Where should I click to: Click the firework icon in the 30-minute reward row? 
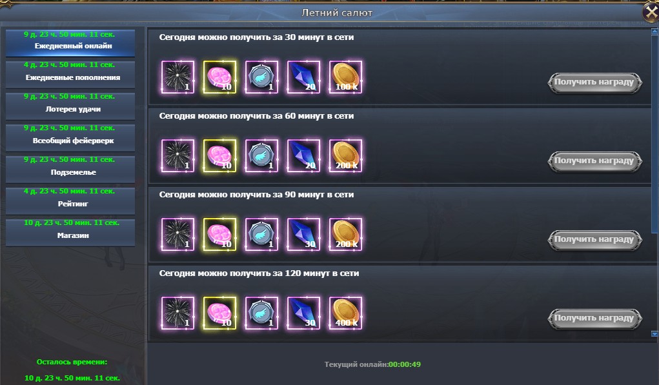[177, 77]
